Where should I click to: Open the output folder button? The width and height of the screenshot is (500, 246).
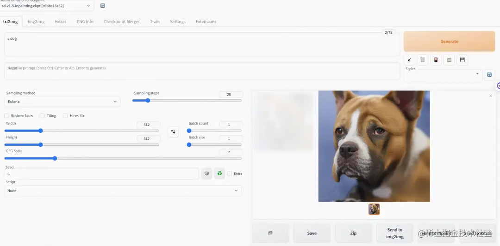[270, 233]
